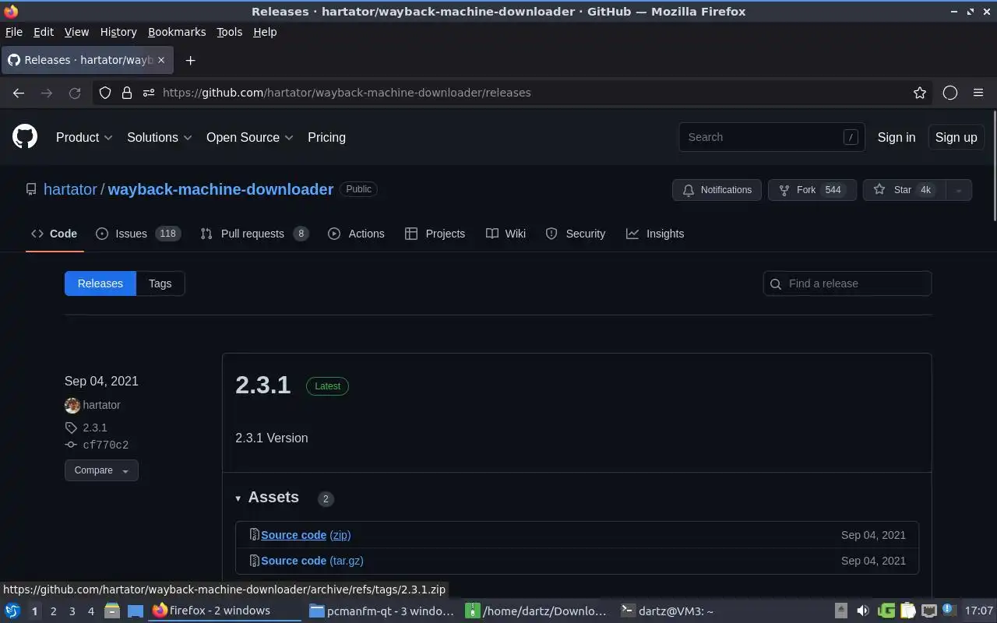Focus the Find a release input
997x623 pixels.
847,283
